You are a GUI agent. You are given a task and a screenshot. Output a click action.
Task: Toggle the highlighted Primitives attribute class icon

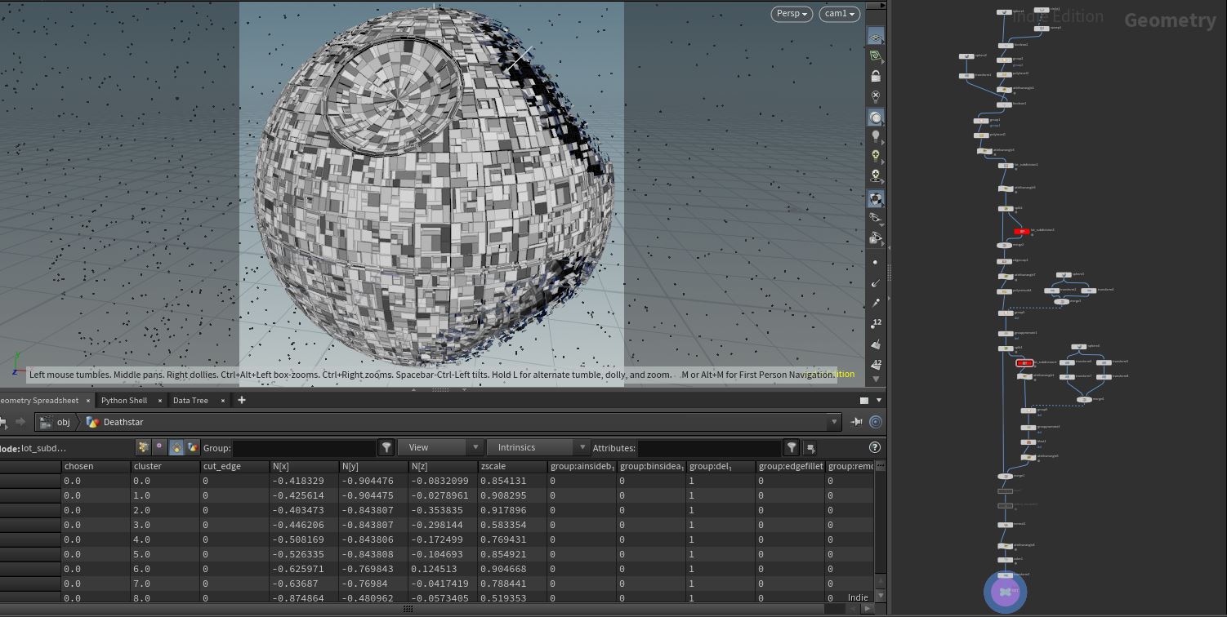point(176,447)
